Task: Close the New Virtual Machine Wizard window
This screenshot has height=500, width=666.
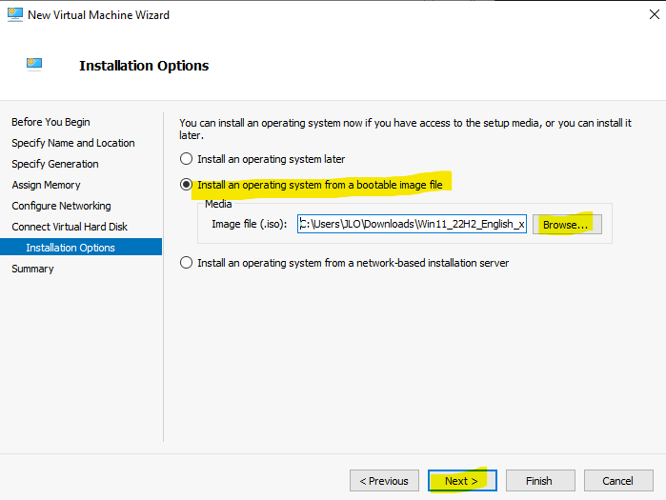Action: pos(655,14)
